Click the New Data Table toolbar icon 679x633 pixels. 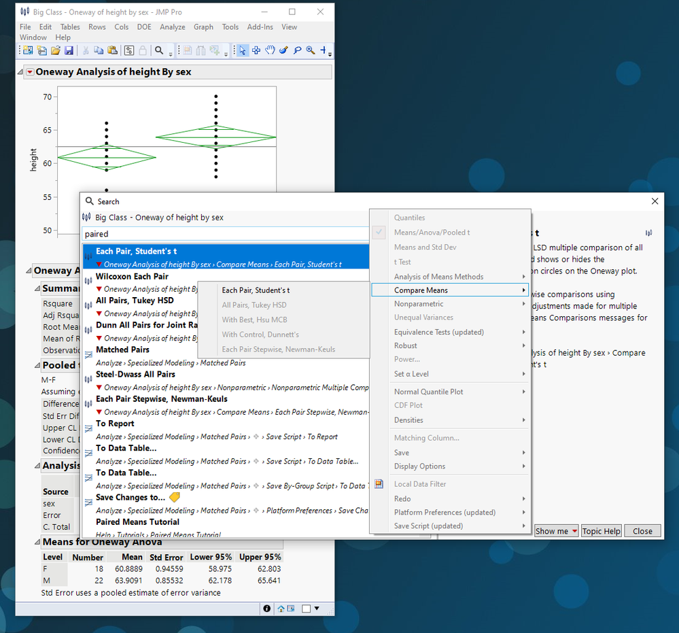pyautogui.click(x=28, y=50)
